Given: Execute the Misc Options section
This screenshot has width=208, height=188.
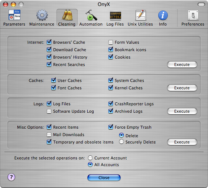Looking at the screenshot, I should click(x=182, y=142).
